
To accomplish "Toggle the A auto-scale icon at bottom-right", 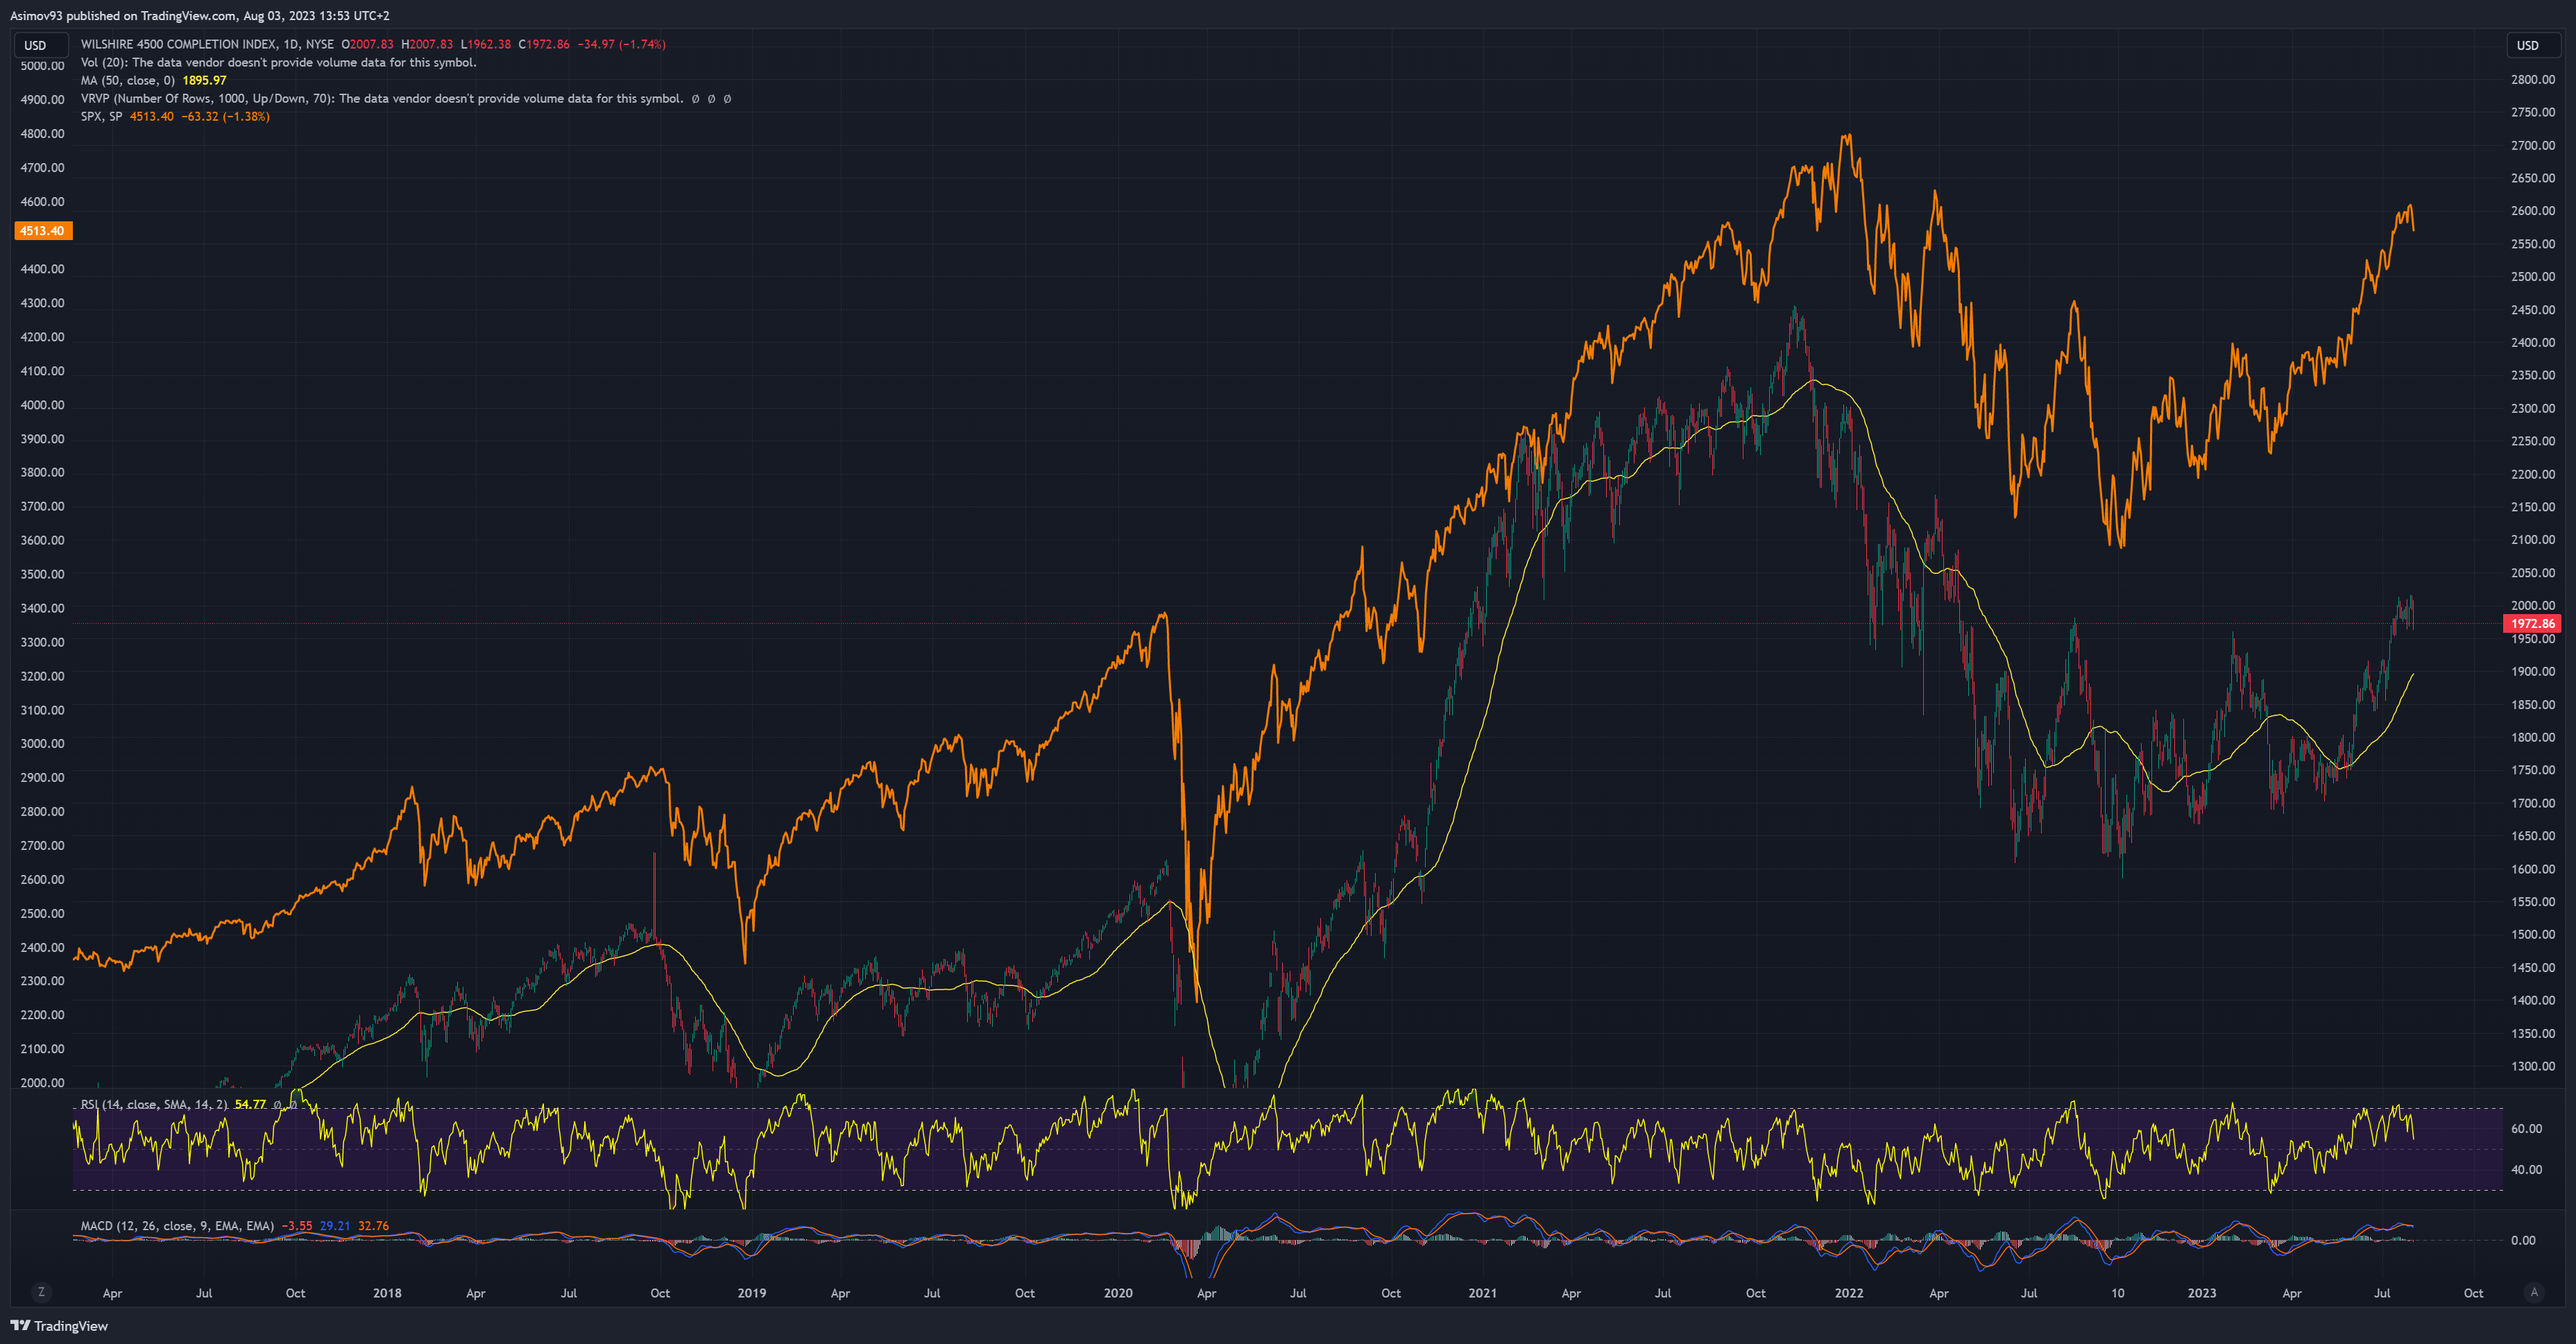I will coord(2533,1292).
